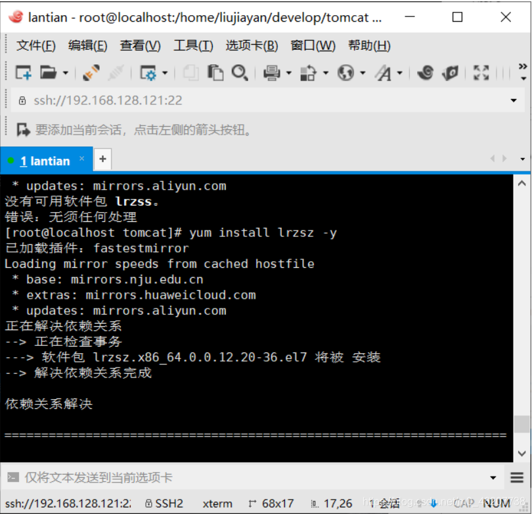Open the 窗口(W) menu

(313, 45)
